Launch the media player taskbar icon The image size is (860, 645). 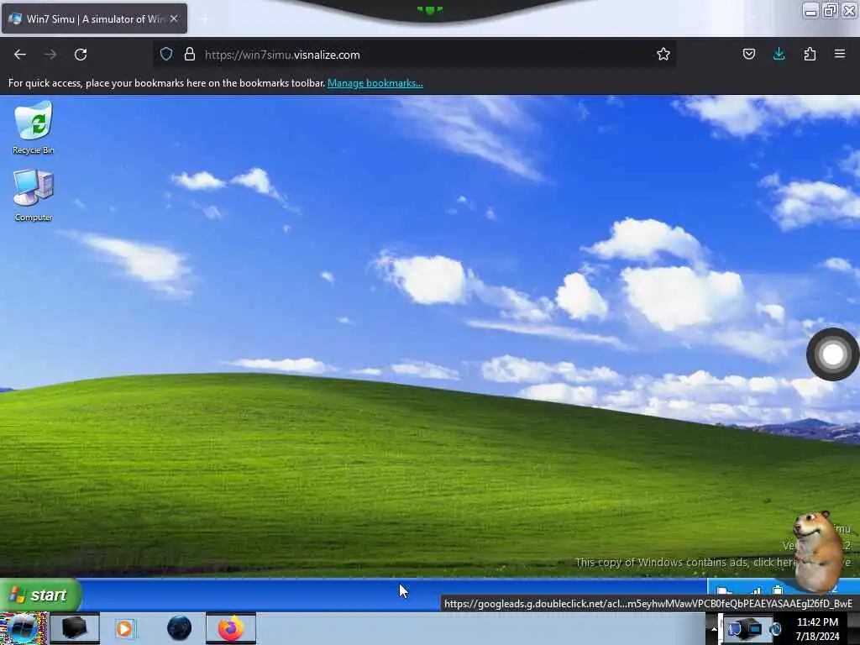click(x=124, y=628)
